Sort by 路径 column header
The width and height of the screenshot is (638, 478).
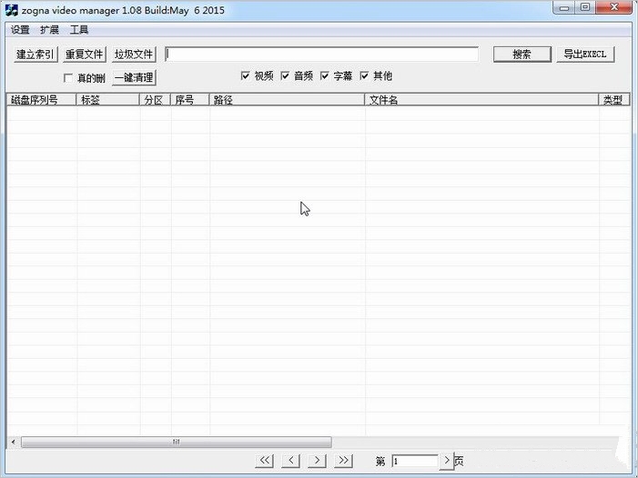coord(287,99)
